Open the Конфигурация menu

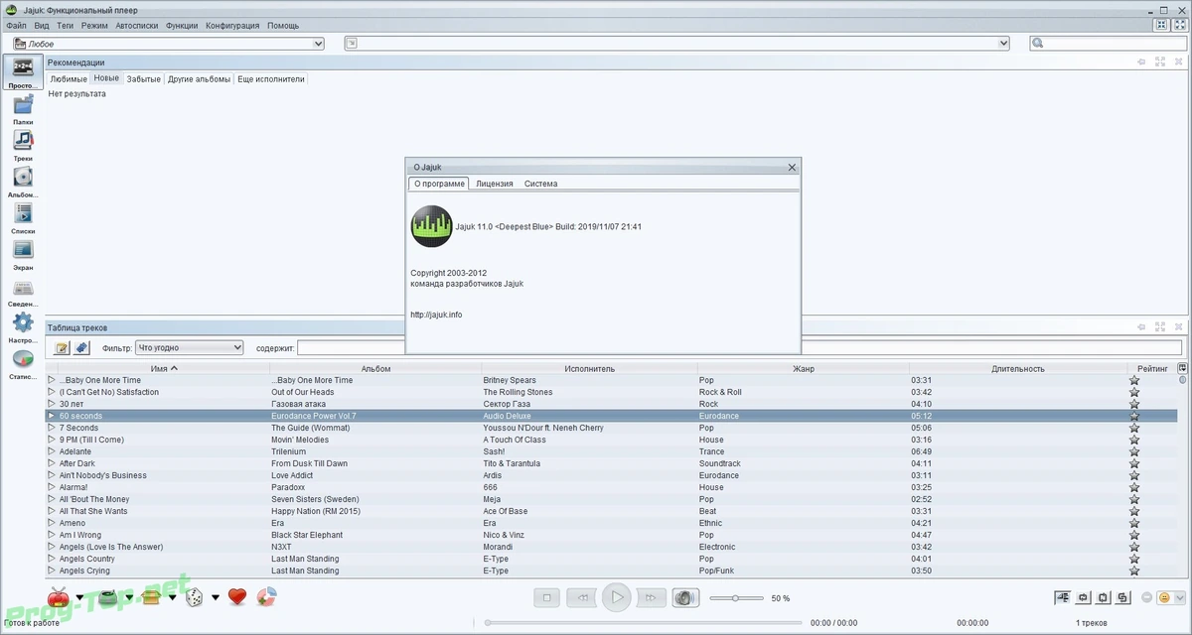click(x=233, y=26)
